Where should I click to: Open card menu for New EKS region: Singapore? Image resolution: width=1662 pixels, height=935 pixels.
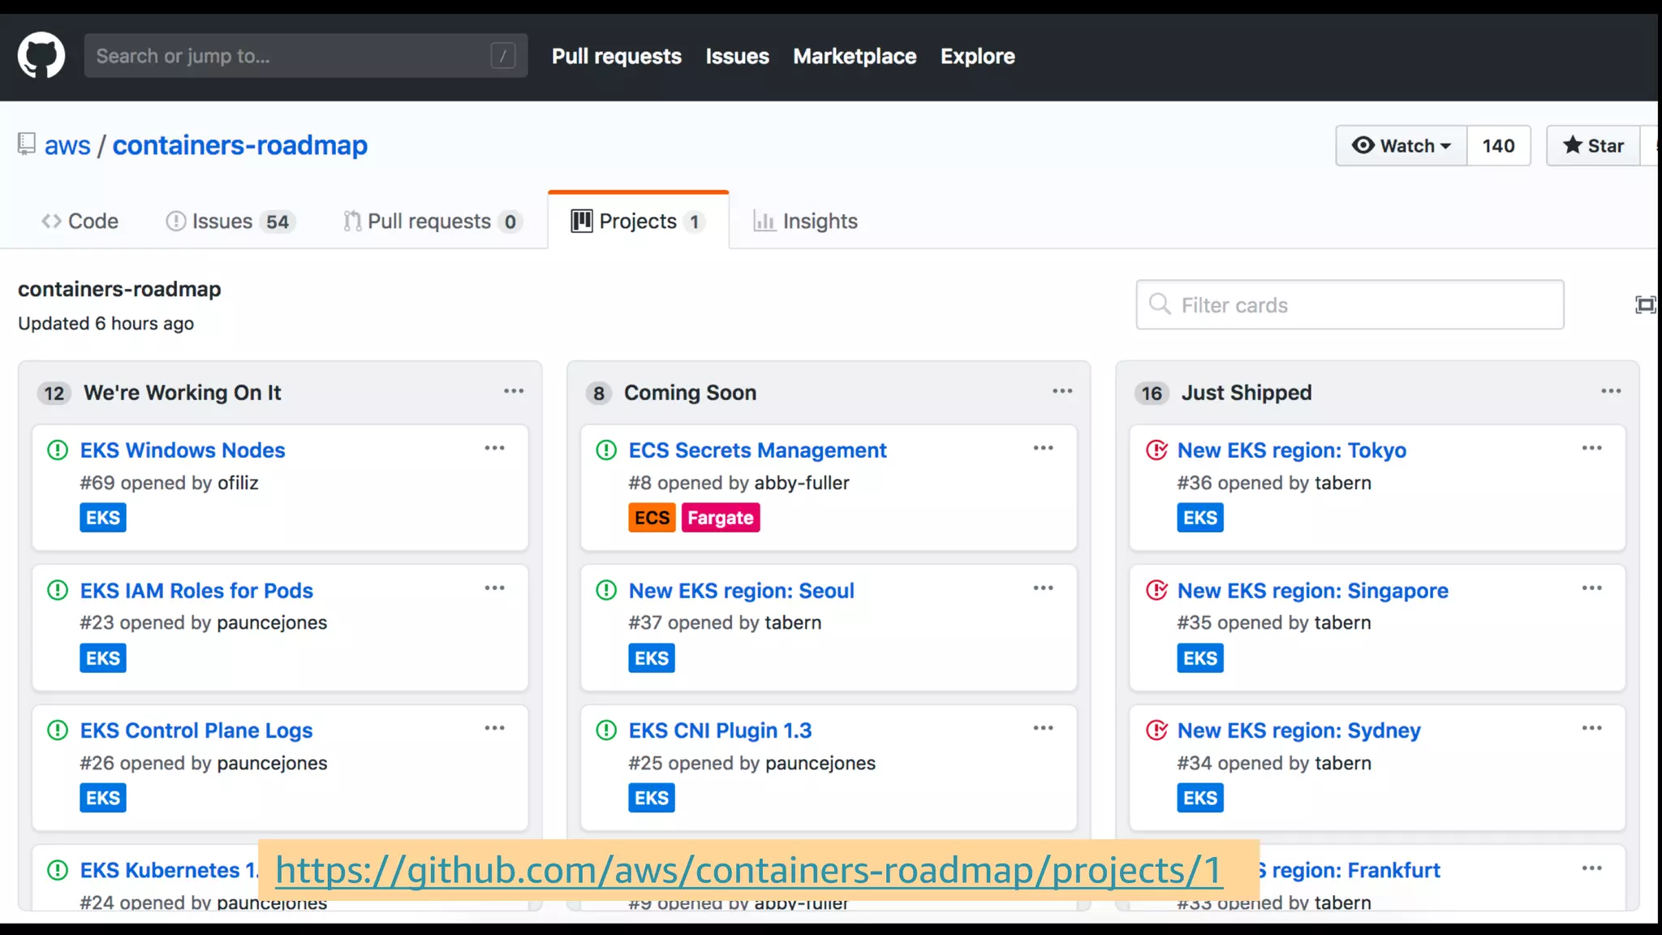[1591, 588]
